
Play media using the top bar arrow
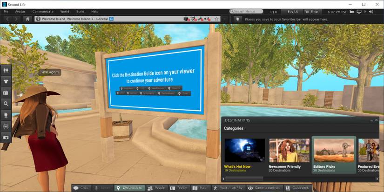tap(365, 12)
